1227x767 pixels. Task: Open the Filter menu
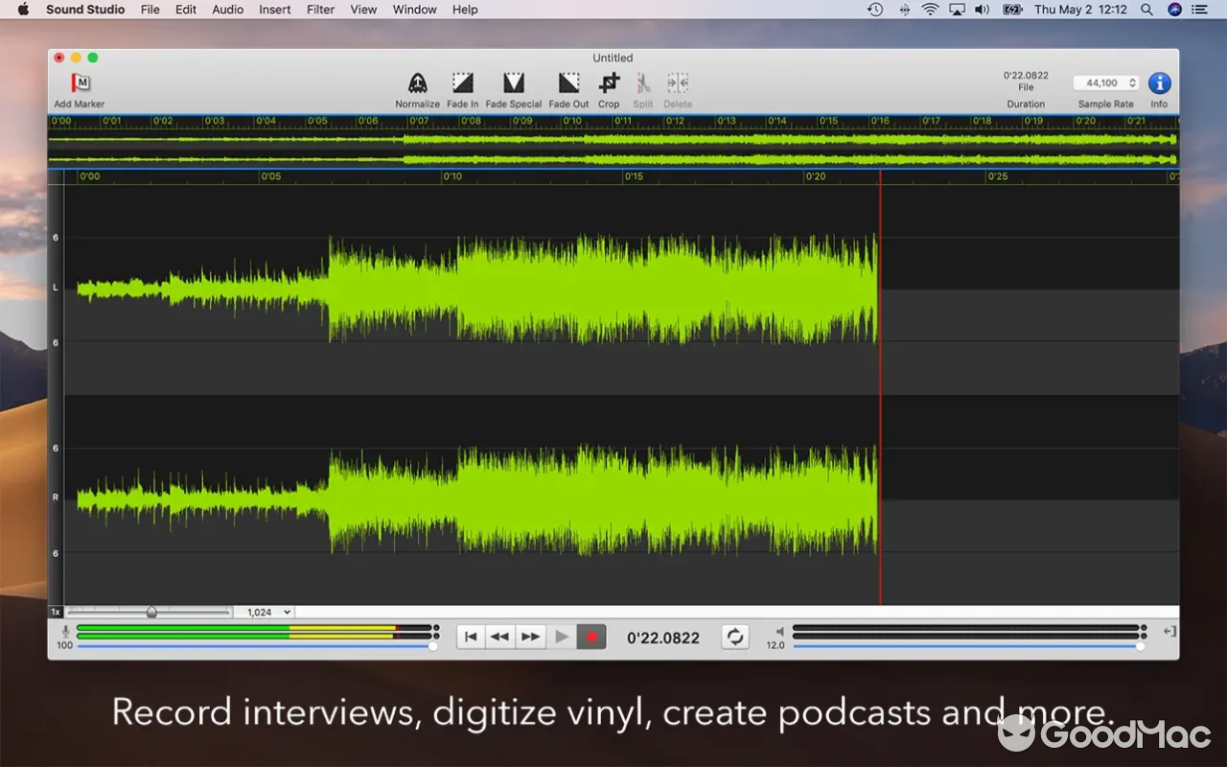(x=320, y=10)
